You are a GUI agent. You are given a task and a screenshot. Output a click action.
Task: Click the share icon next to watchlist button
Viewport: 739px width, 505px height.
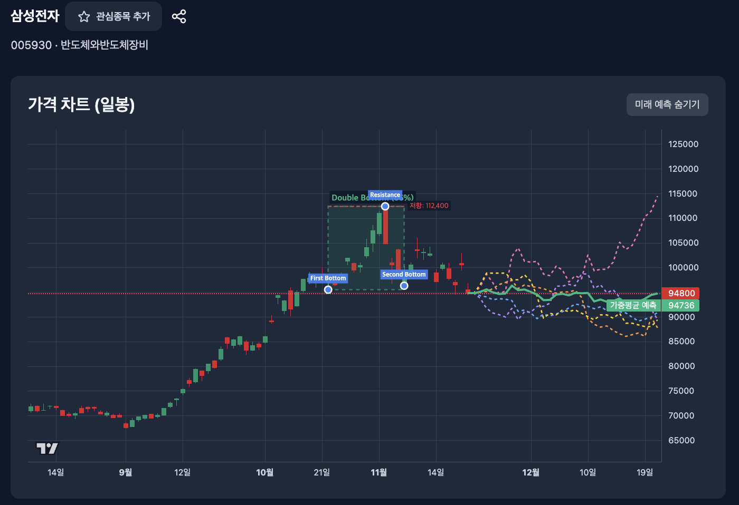179,16
